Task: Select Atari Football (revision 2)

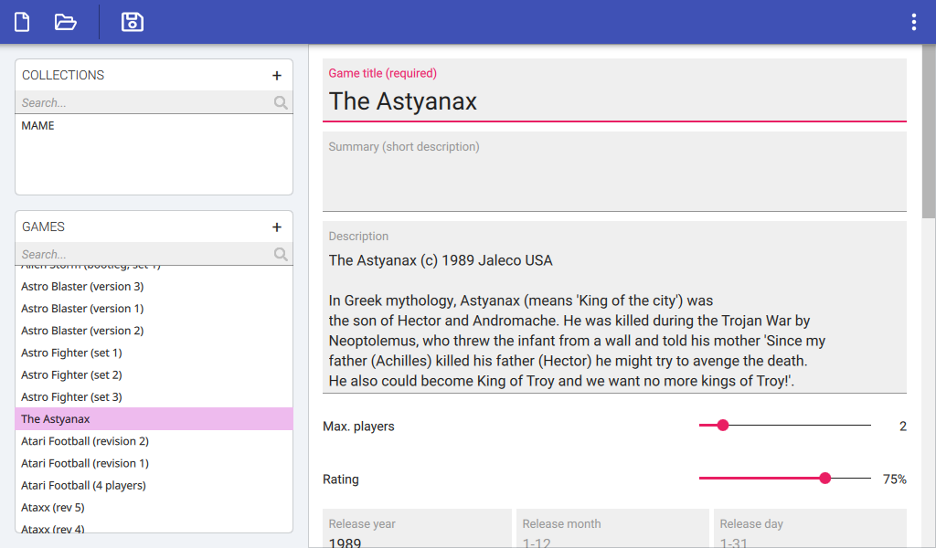Action: coord(154,440)
